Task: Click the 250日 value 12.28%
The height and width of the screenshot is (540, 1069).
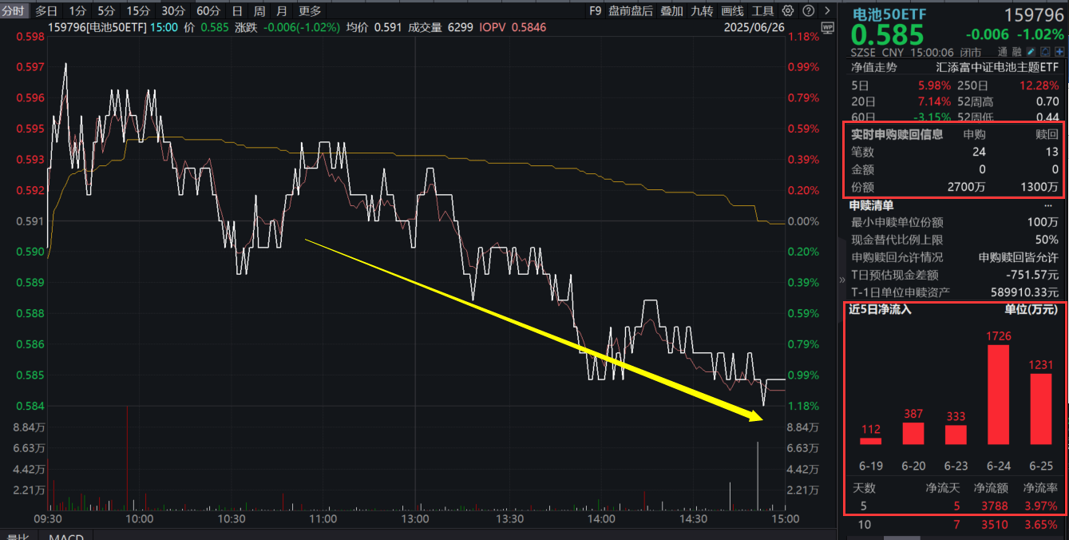Action: tap(1039, 85)
